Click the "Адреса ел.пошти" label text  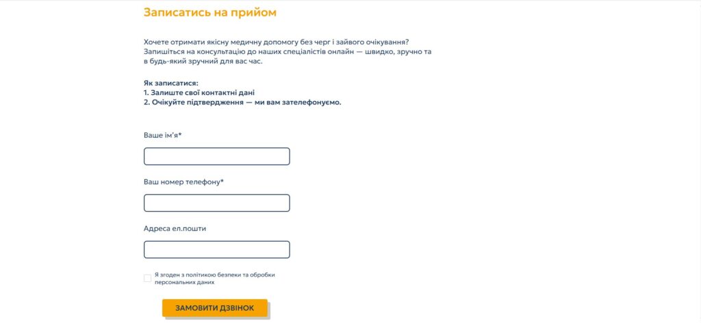click(175, 228)
